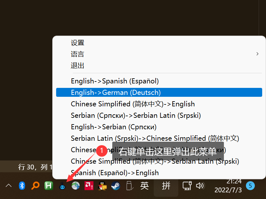Open the volume speaker icon
The image size is (266, 199).
click(200, 186)
